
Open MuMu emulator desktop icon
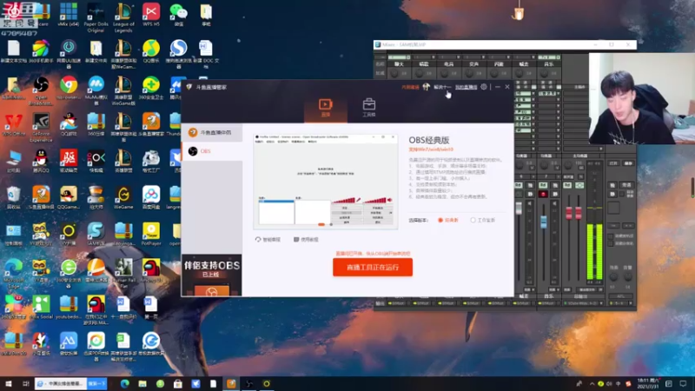tap(96, 91)
